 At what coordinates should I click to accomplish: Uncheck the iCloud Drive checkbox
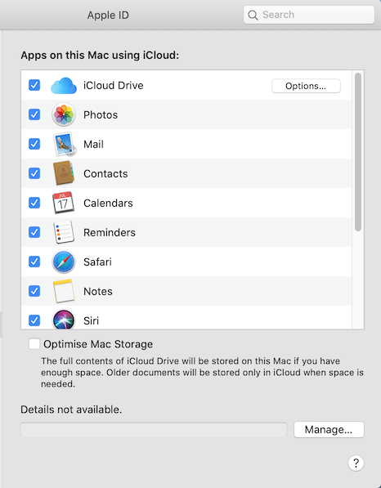pos(34,85)
